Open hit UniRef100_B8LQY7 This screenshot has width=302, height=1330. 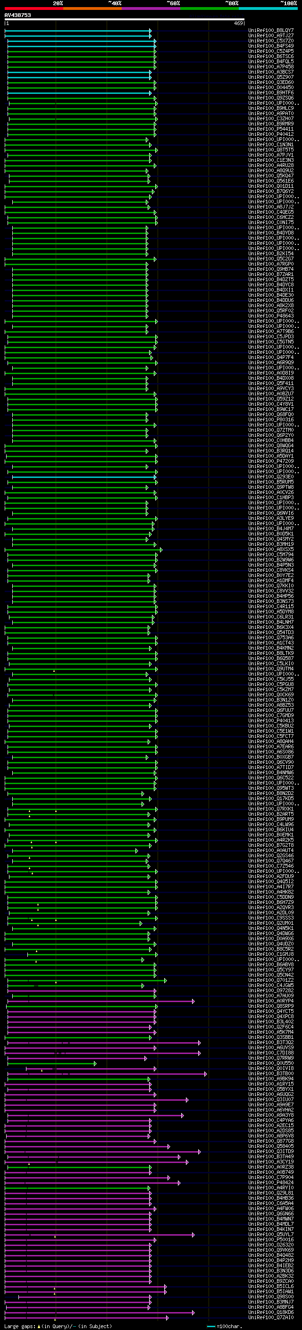click(x=271, y=31)
